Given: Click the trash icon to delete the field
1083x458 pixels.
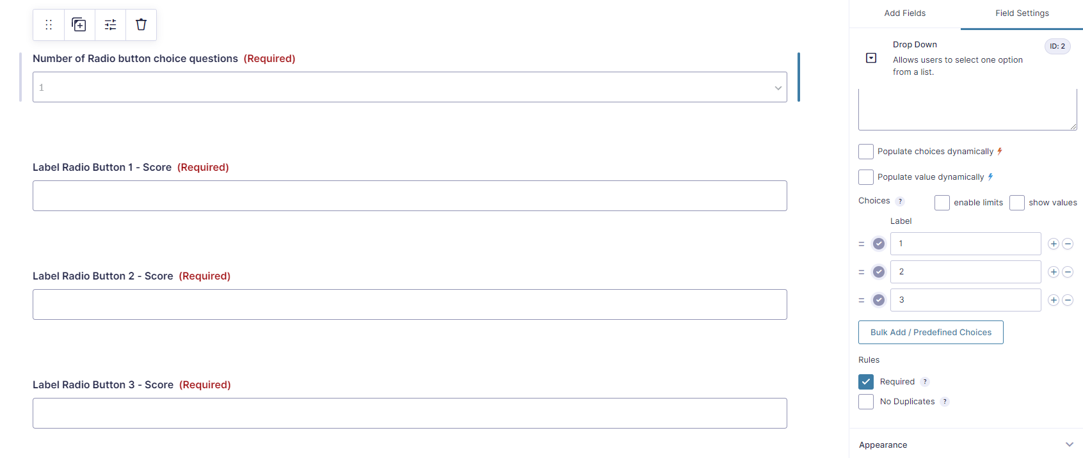Looking at the screenshot, I should pyautogui.click(x=141, y=24).
